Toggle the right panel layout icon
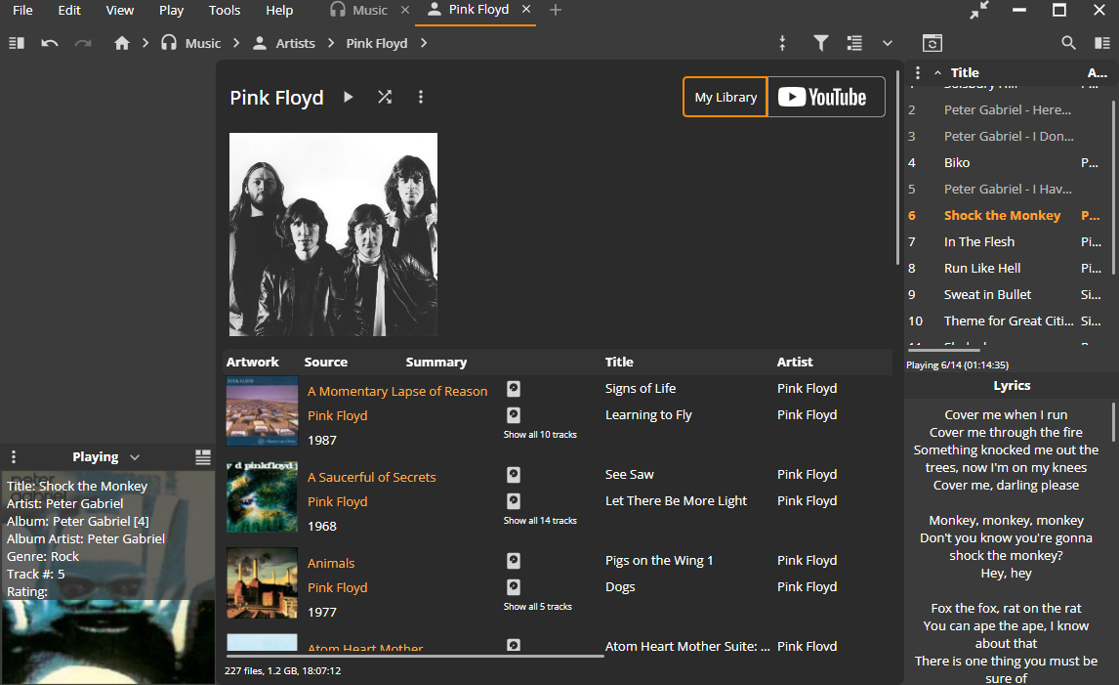The height and width of the screenshot is (685, 1119). point(1102,43)
